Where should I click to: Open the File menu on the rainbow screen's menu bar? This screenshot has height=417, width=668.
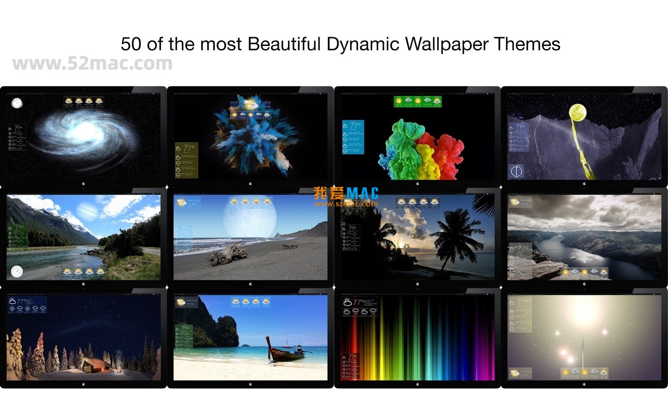(x=355, y=294)
